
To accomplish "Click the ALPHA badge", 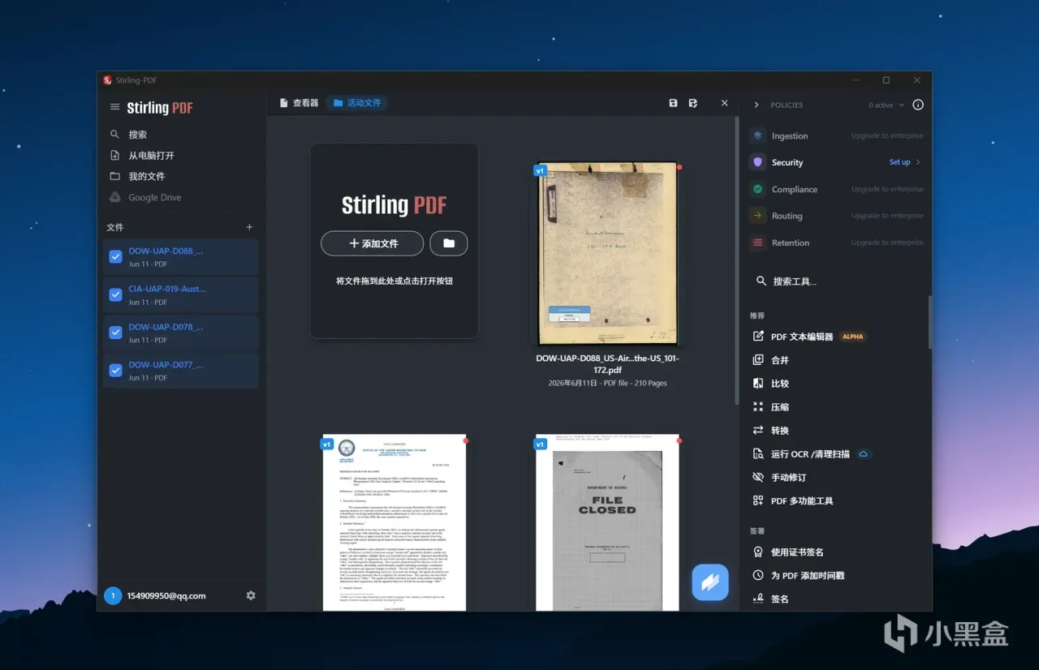I will pos(852,337).
